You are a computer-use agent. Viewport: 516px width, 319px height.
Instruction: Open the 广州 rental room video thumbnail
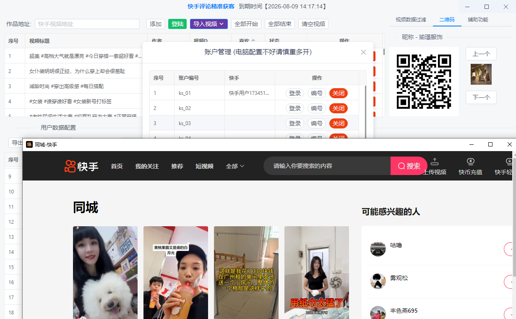pyautogui.click(x=246, y=272)
